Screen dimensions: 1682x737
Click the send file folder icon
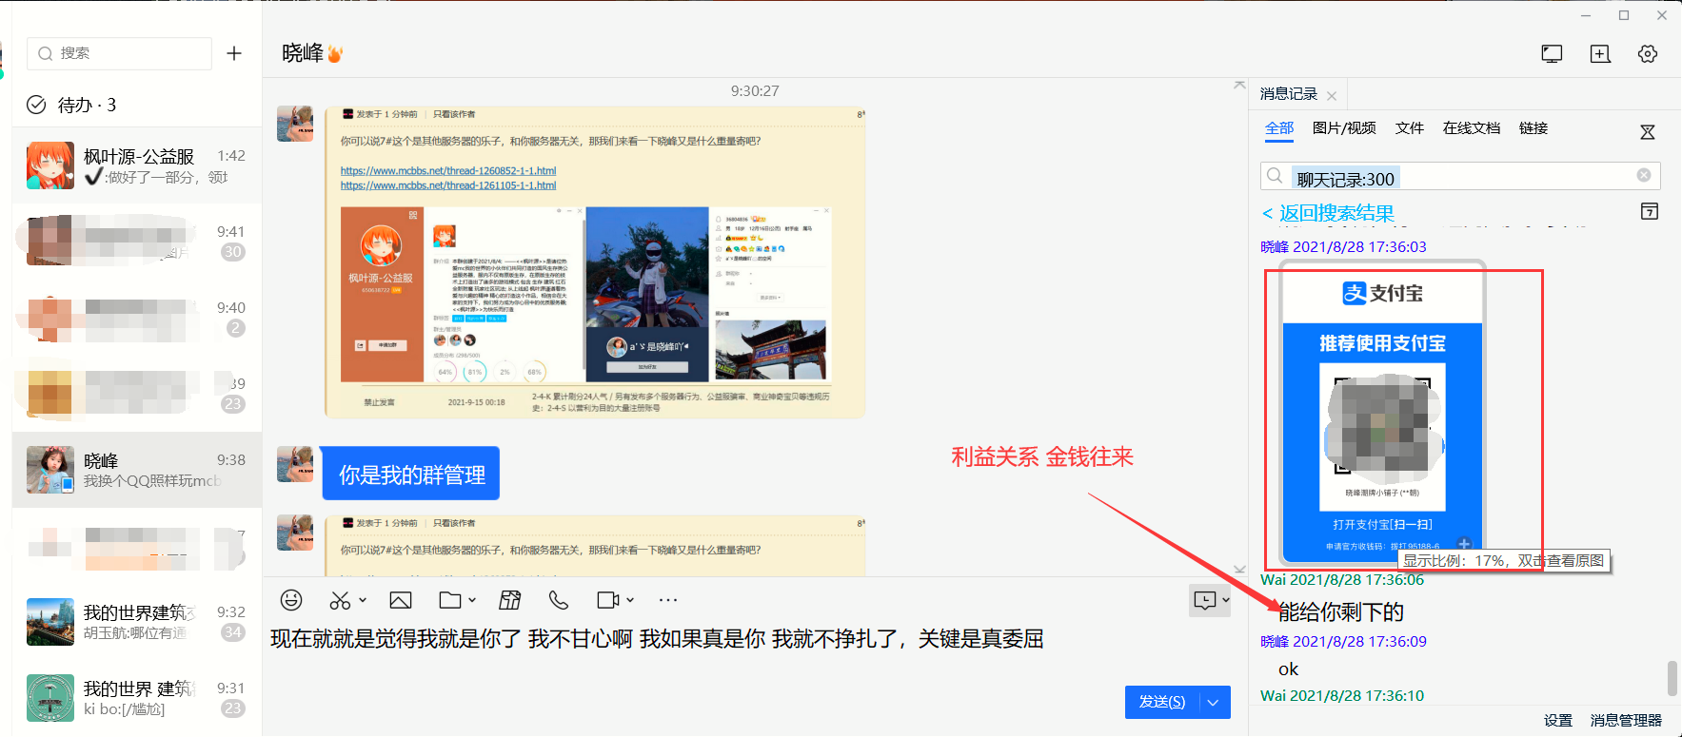(x=450, y=600)
